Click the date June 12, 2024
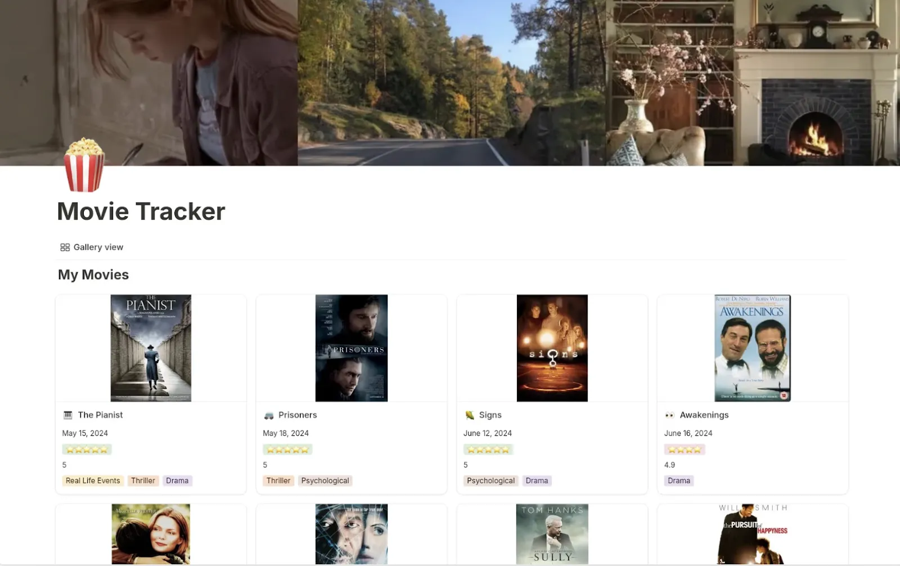Viewport: 900px width, 566px height. click(x=488, y=433)
